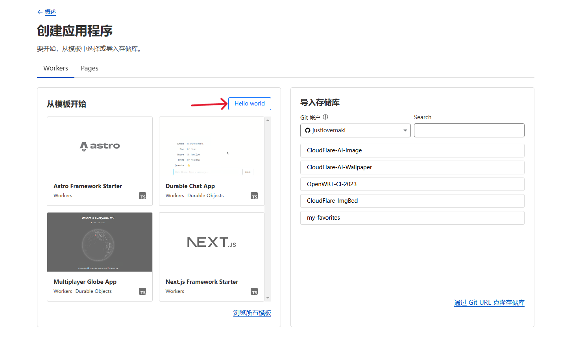
Task: Select the OpenWRT-CI-2023 repository
Action: [x=412, y=184]
